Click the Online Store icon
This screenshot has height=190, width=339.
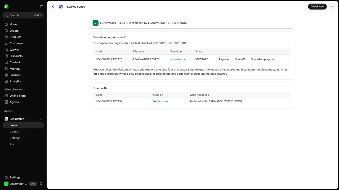coord(6,96)
